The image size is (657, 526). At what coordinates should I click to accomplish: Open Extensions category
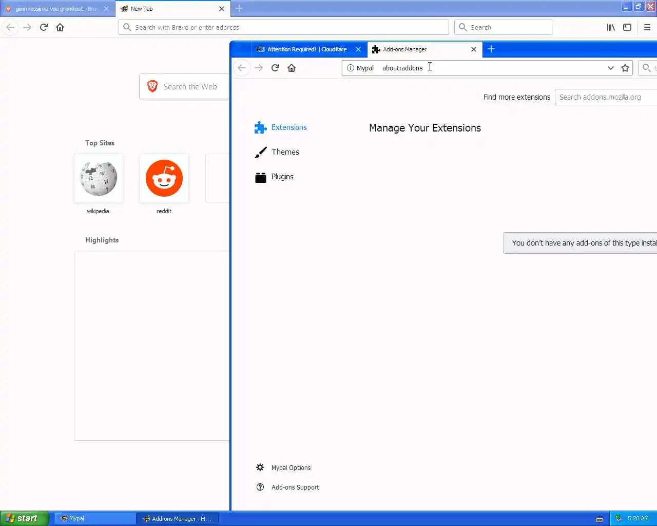coord(281,127)
